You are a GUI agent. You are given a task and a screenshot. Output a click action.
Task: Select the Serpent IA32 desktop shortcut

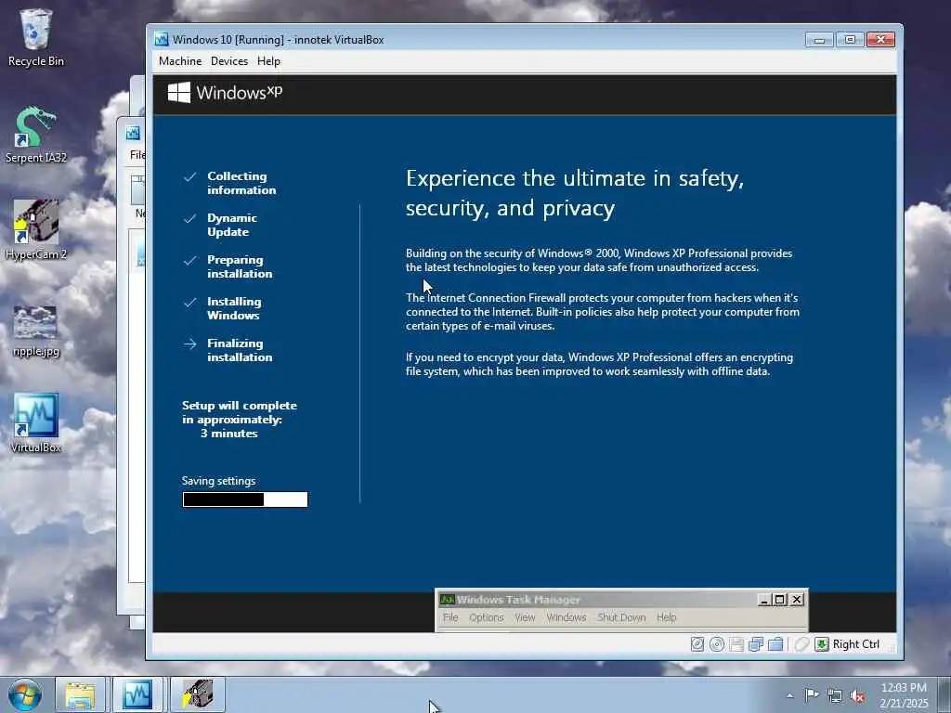36,135
